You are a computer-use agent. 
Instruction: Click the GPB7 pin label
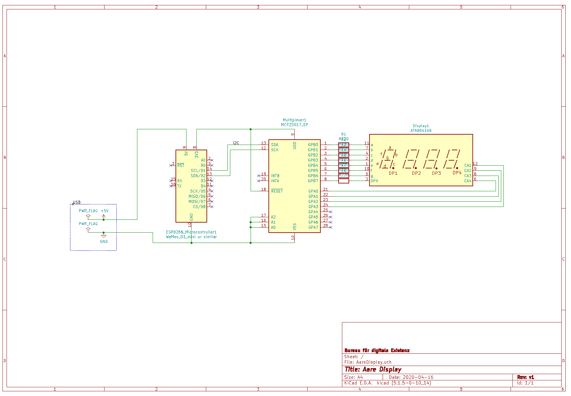pyautogui.click(x=313, y=181)
